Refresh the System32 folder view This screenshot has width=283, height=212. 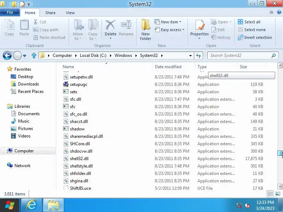(x=198, y=55)
